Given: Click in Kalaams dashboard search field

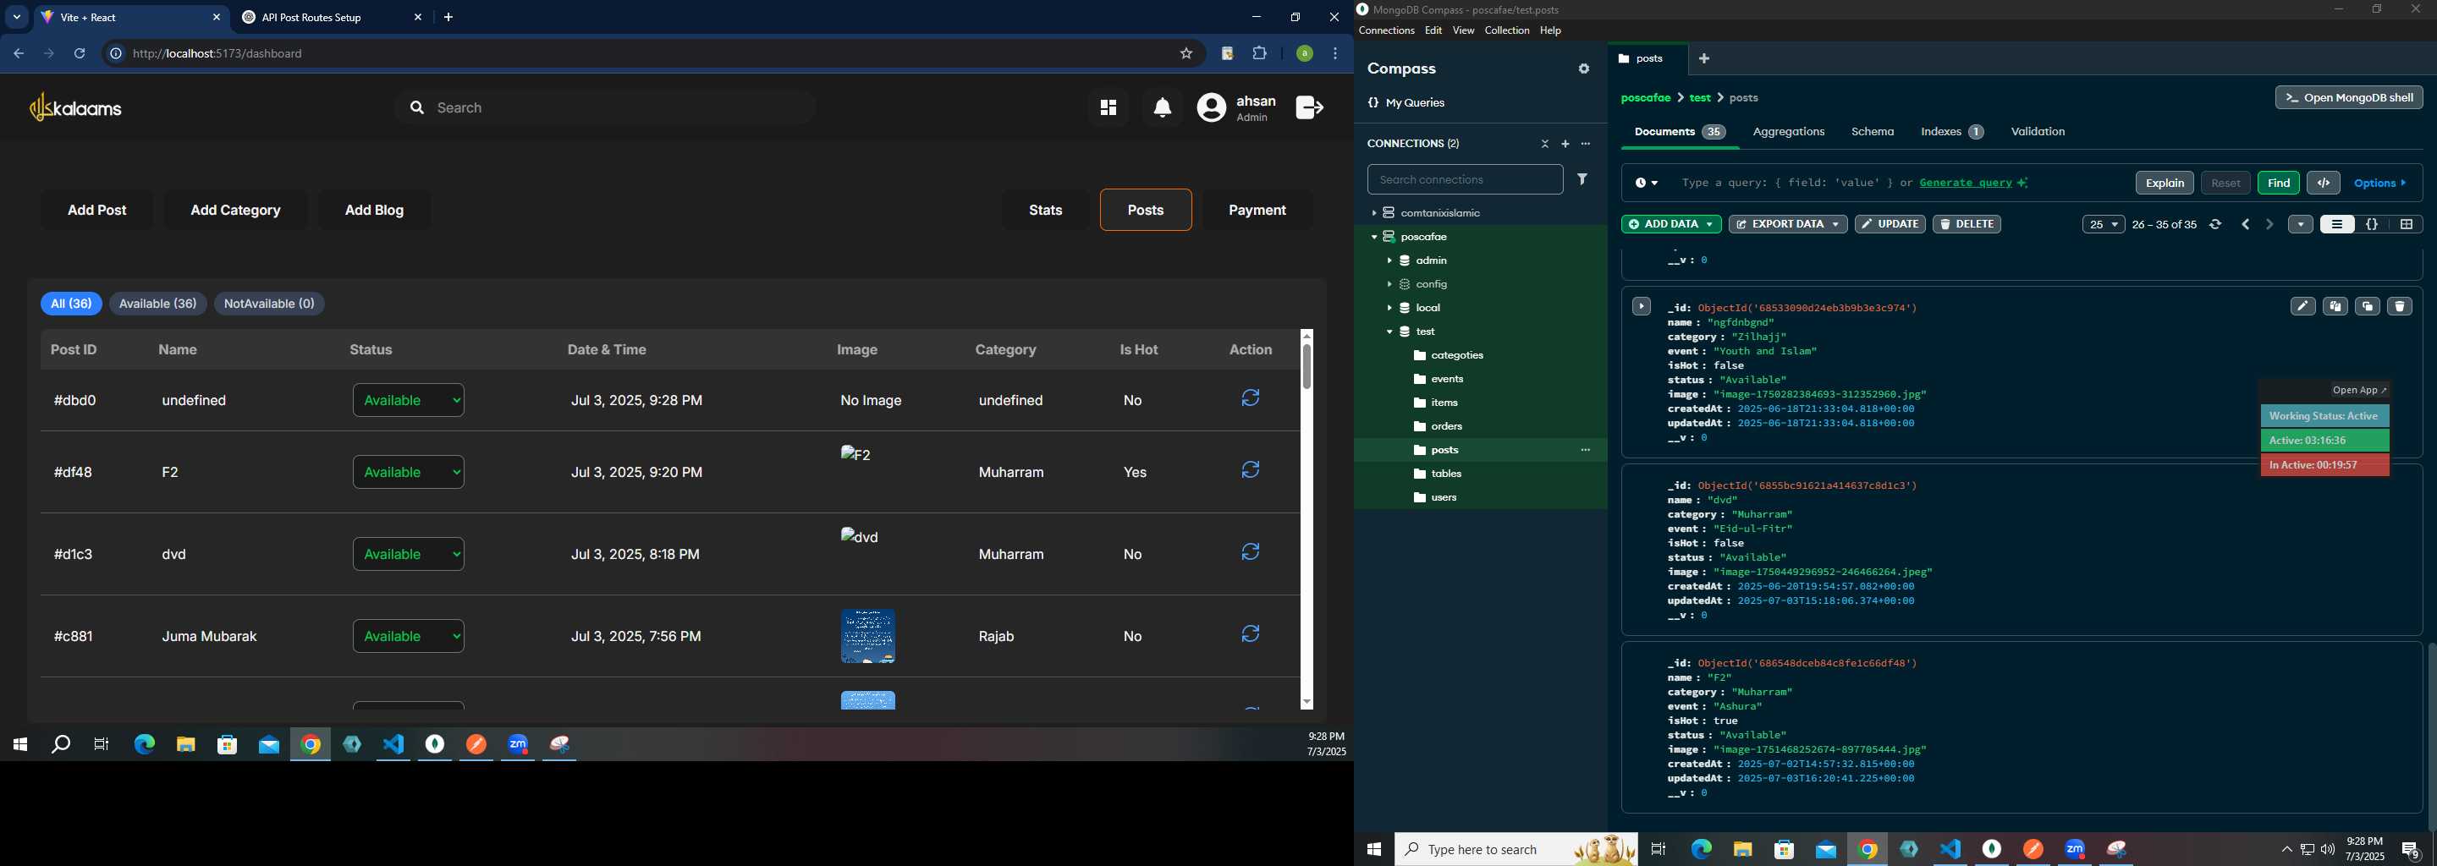Looking at the screenshot, I should [x=606, y=107].
